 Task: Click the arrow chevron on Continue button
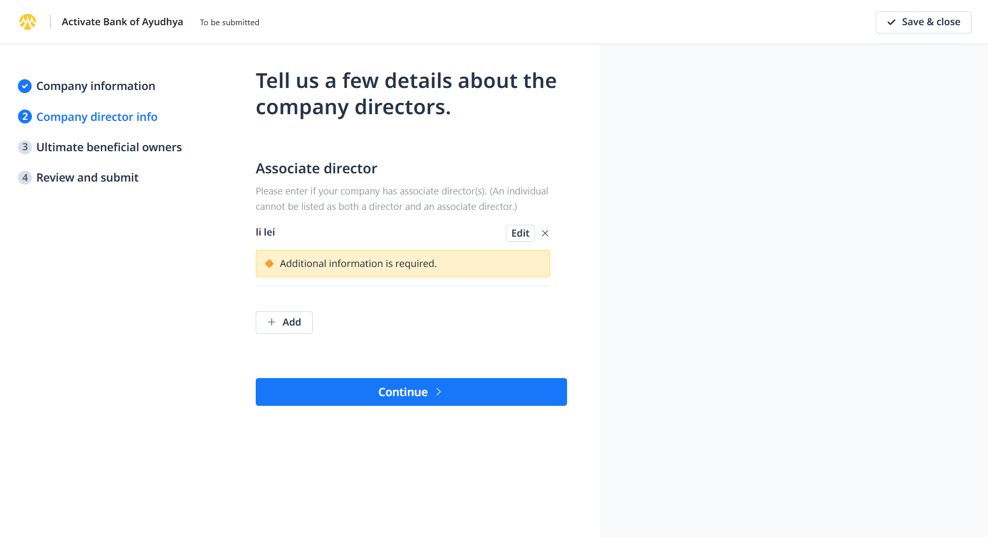[x=438, y=392]
